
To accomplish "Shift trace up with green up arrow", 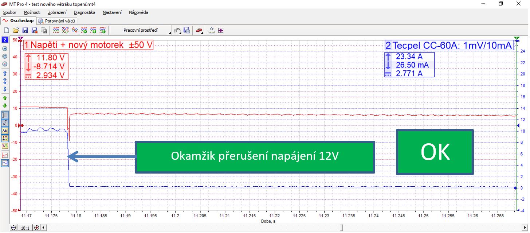I will pos(5,98).
